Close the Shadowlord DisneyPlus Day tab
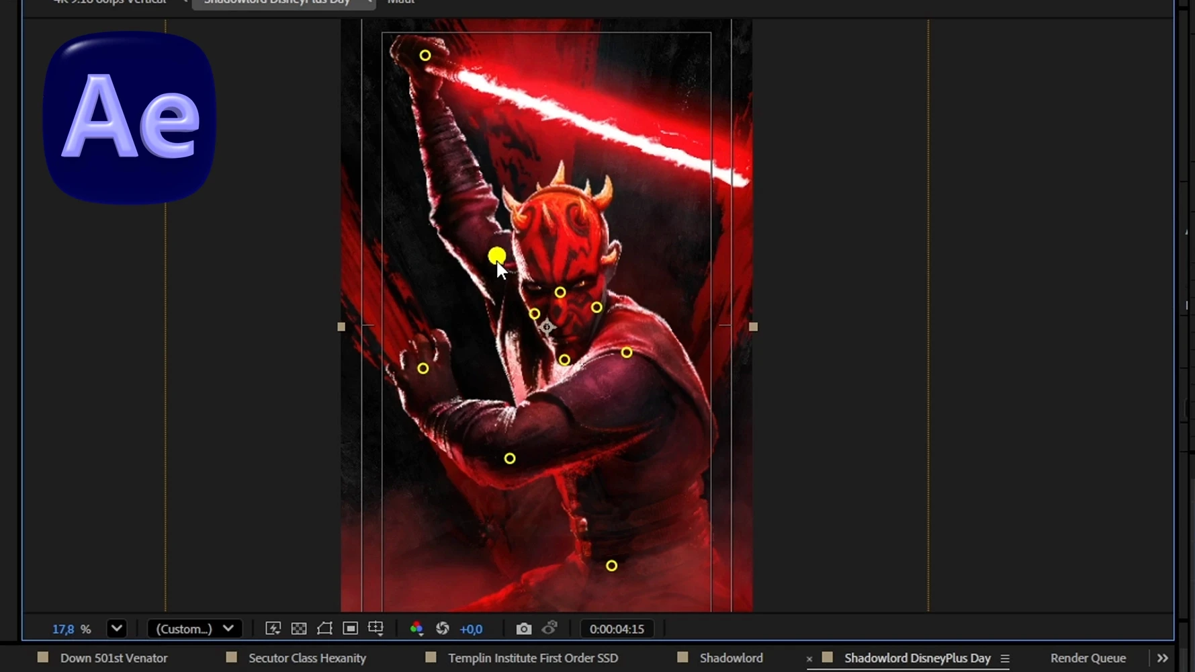 coord(809,659)
